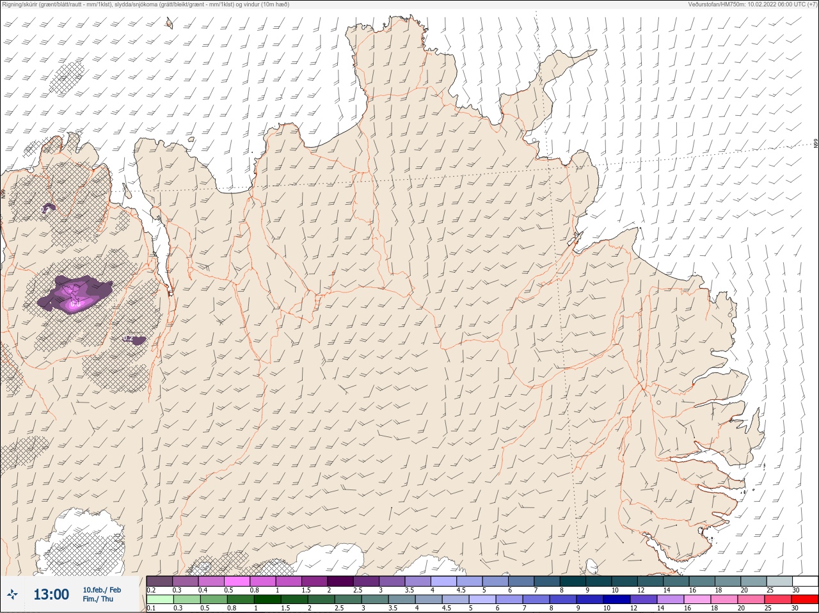Viewport: 819px width, 613px height.
Task: Select the bright pink top-row swatch labeled 0.5
Action: point(237,581)
